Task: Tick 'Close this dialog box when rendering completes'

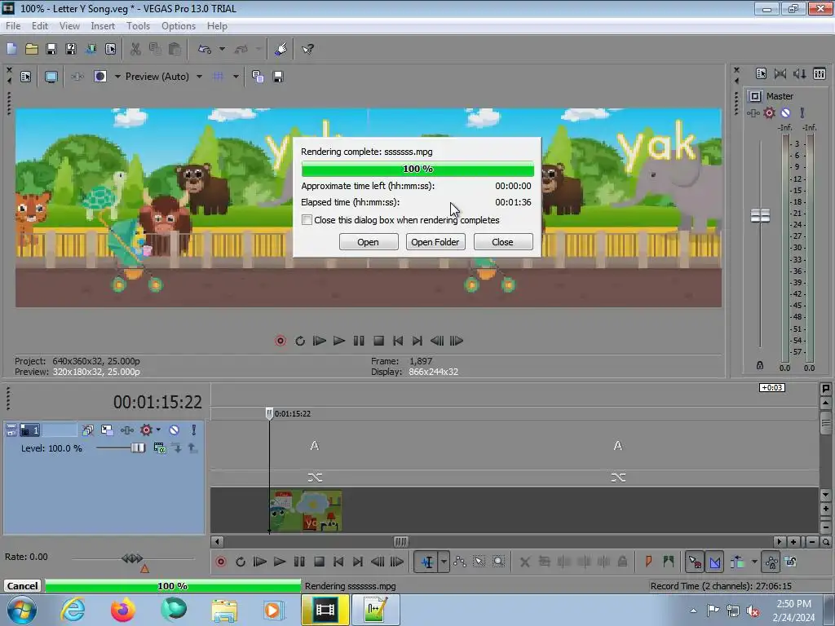Action: 307,220
